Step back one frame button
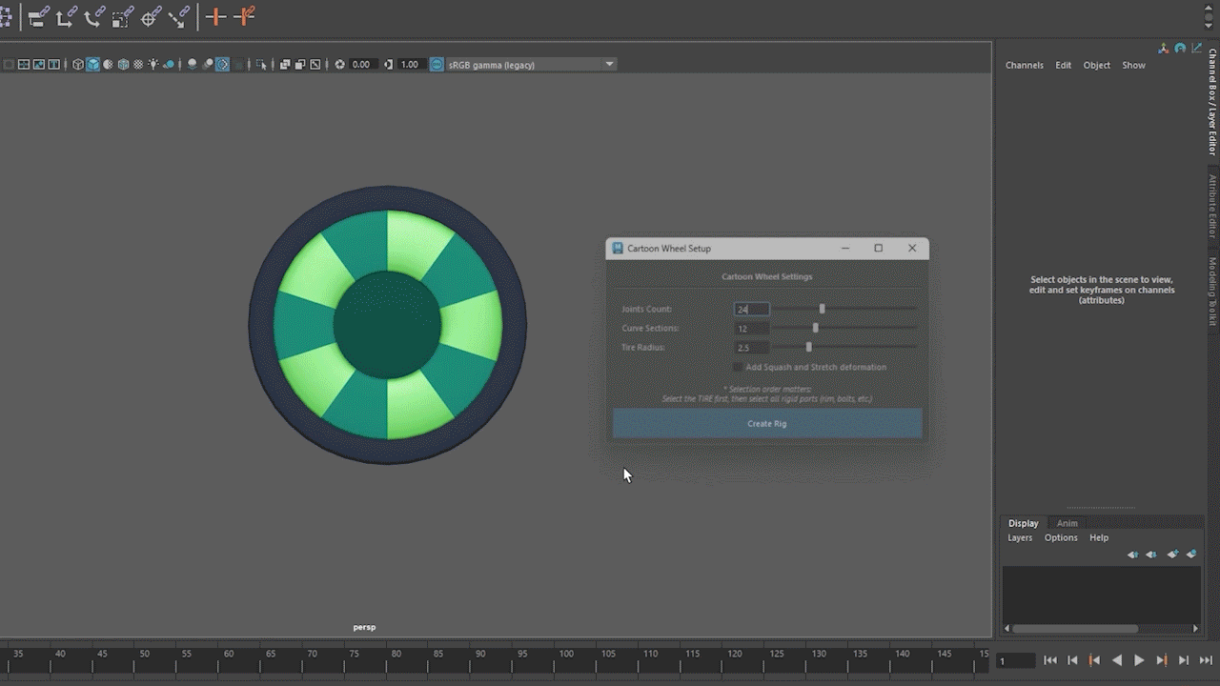The width and height of the screenshot is (1220, 686). pyautogui.click(x=1072, y=660)
